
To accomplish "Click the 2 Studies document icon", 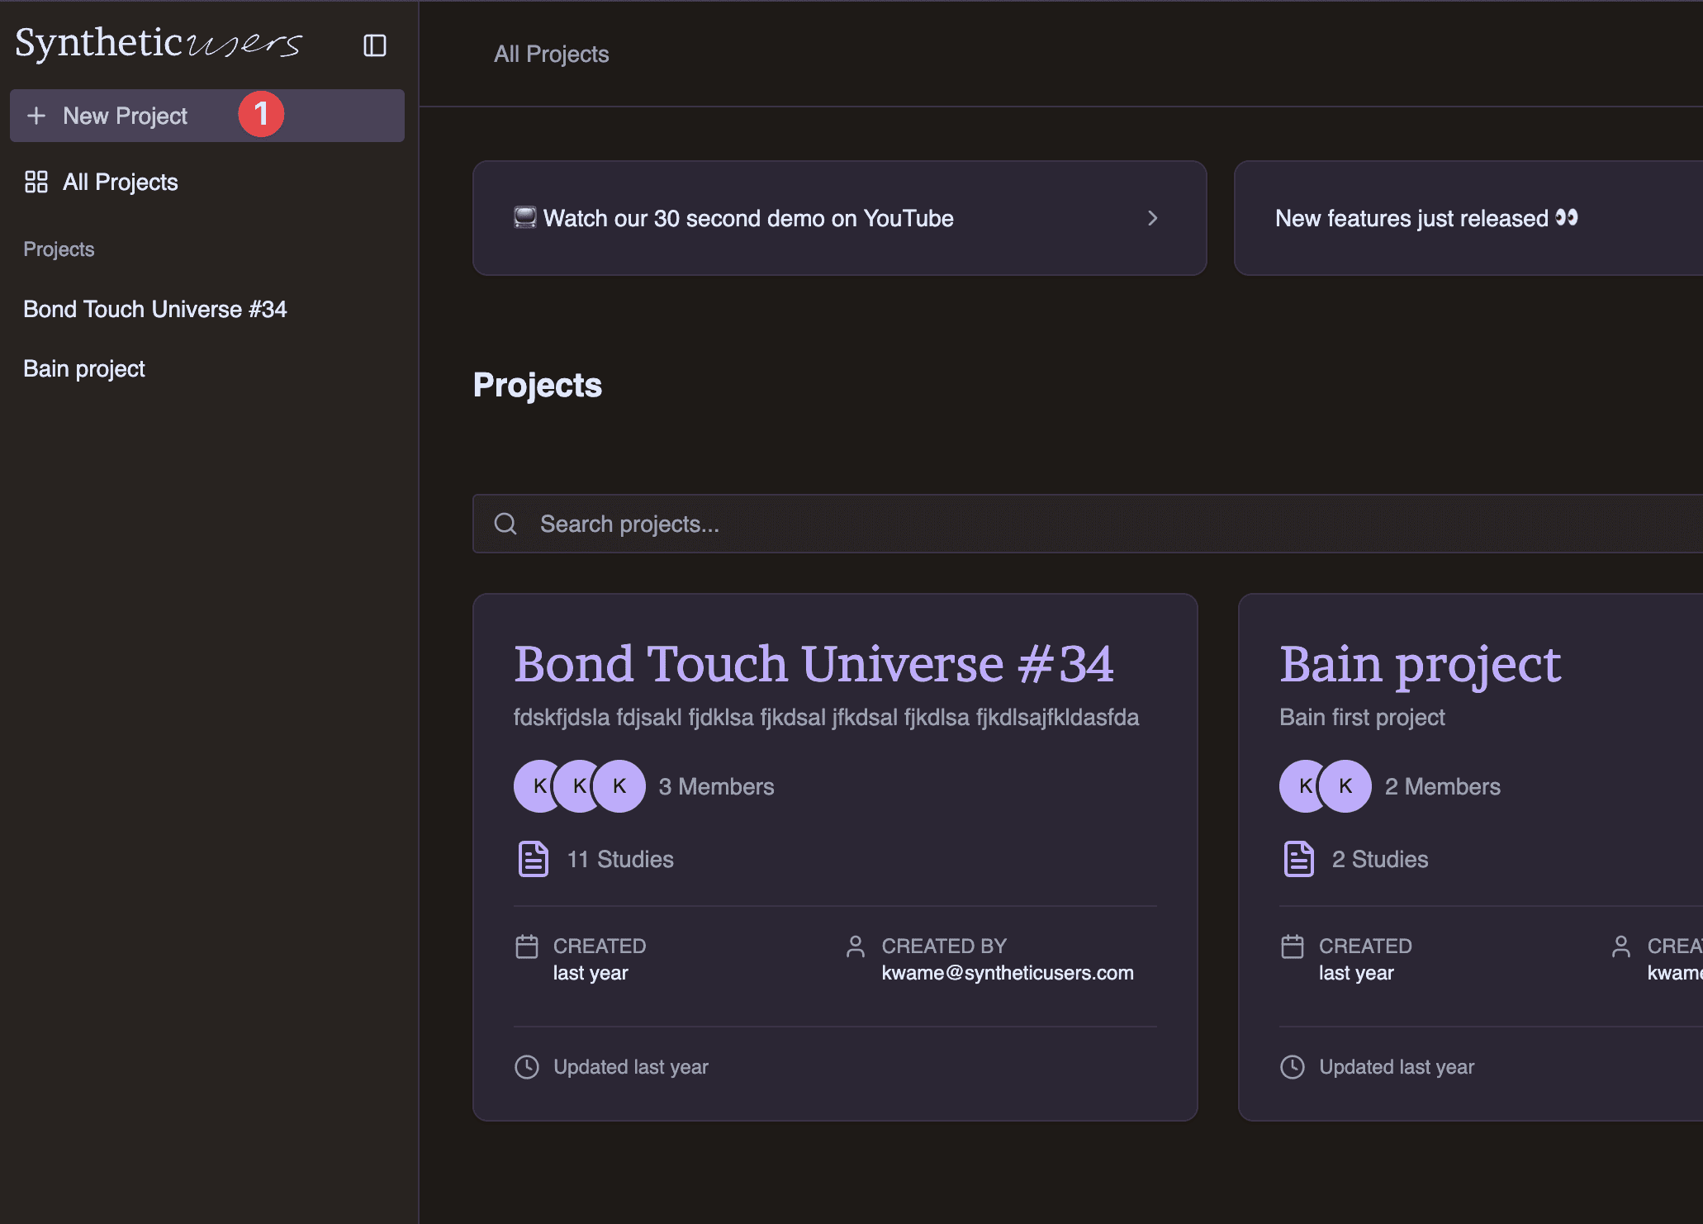I will point(1298,859).
